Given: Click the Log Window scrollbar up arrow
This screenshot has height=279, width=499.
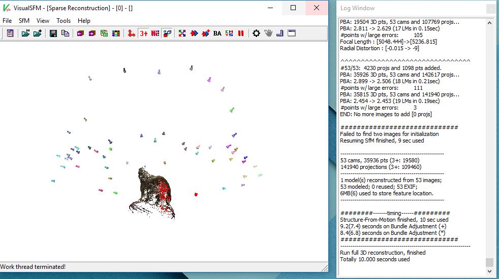Looking at the screenshot, I should point(489,22).
